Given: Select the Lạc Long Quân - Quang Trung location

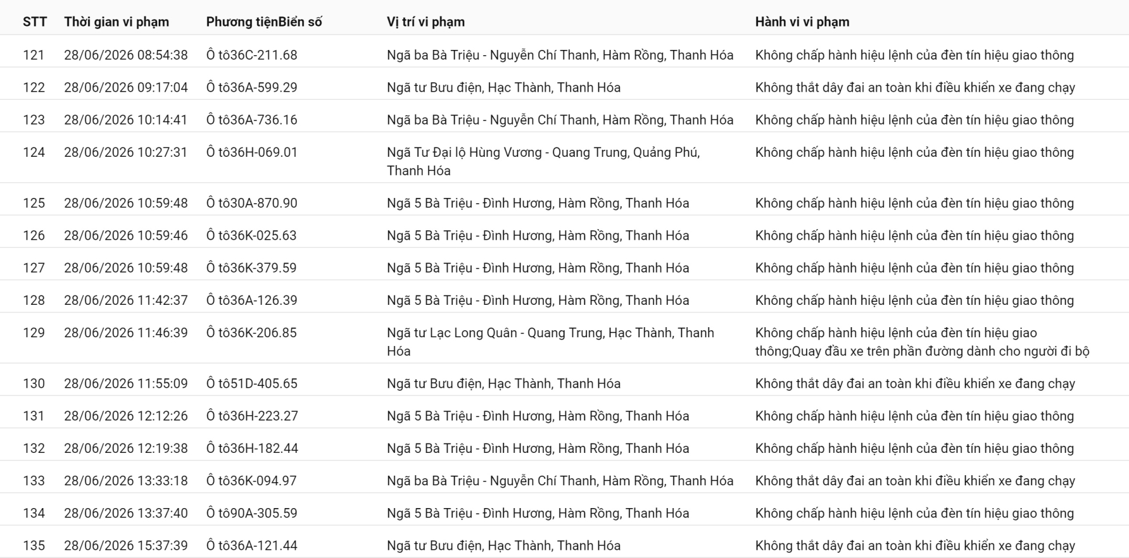Looking at the screenshot, I should (550, 342).
